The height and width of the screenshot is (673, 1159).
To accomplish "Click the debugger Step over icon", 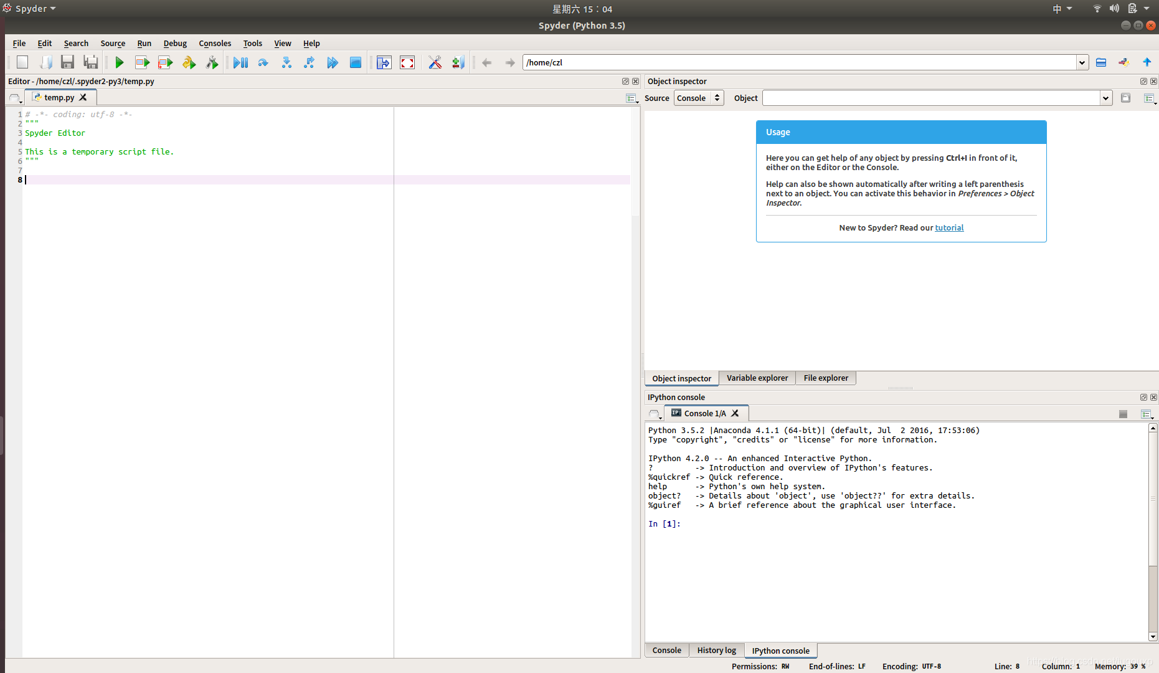I will click(x=263, y=62).
